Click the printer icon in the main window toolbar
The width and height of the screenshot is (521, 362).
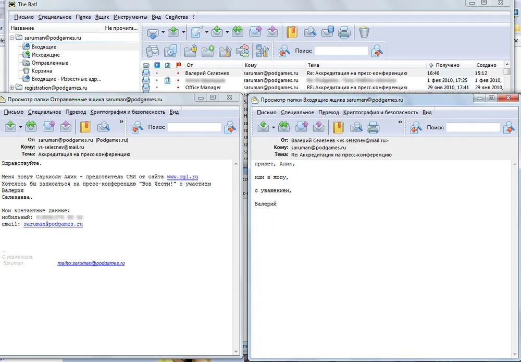point(344,32)
